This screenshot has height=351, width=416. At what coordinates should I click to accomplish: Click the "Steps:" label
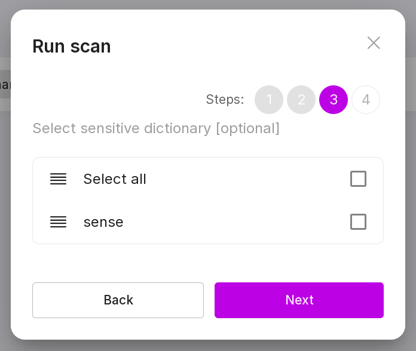tap(225, 100)
